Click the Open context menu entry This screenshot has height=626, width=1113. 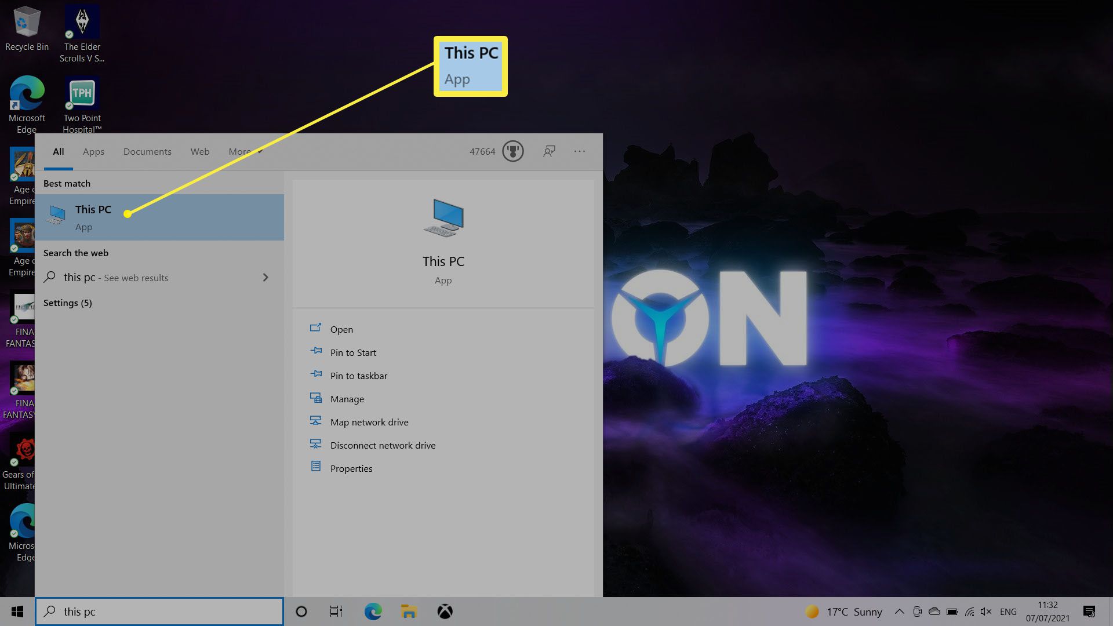341,329
